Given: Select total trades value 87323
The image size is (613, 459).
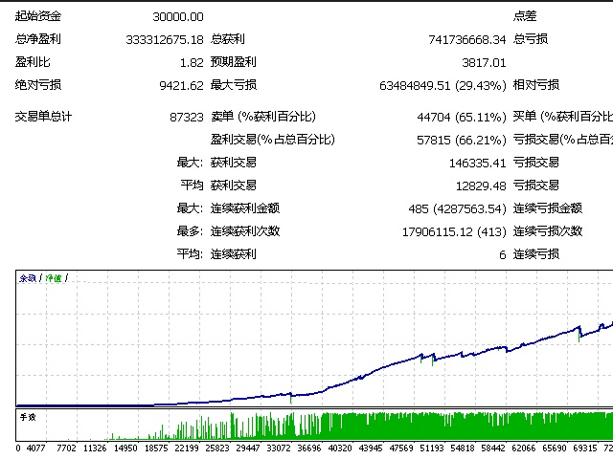Looking at the screenshot, I should point(187,118).
